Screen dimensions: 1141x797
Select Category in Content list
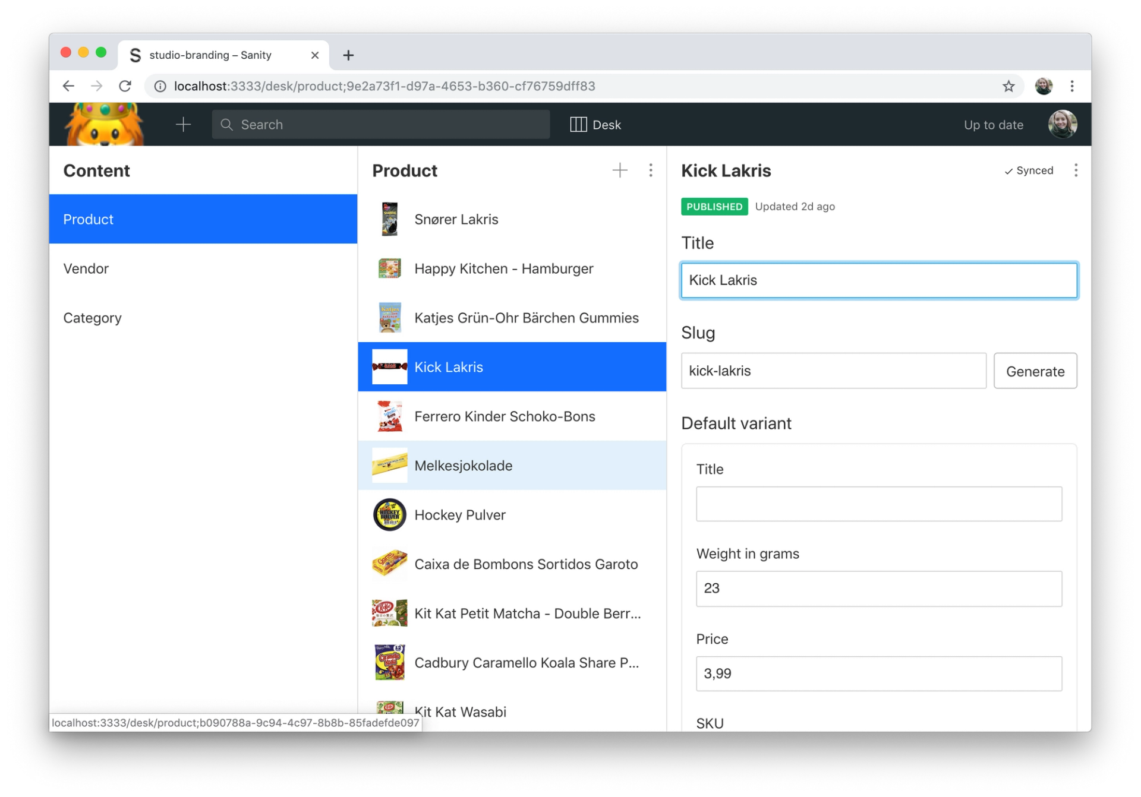pos(92,318)
